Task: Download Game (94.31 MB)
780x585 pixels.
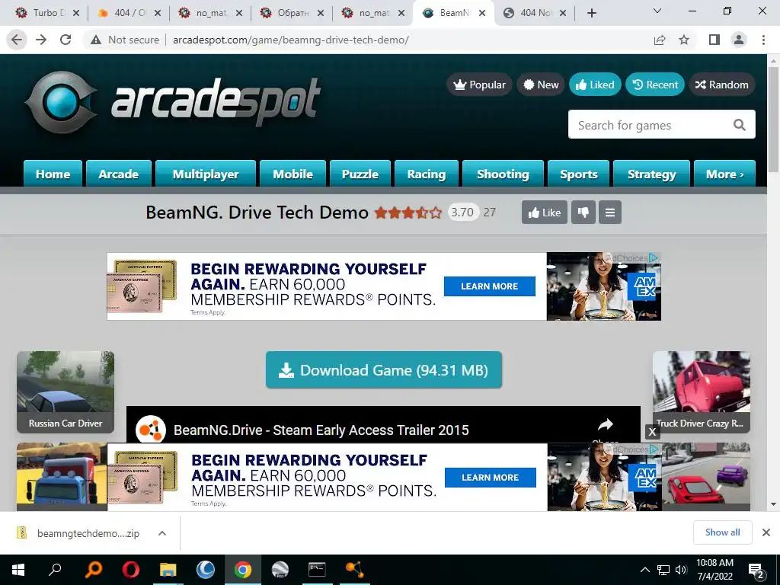Action: (x=384, y=369)
